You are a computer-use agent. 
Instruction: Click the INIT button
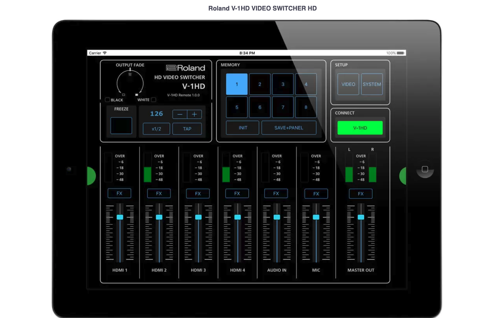tap(243, 128)
